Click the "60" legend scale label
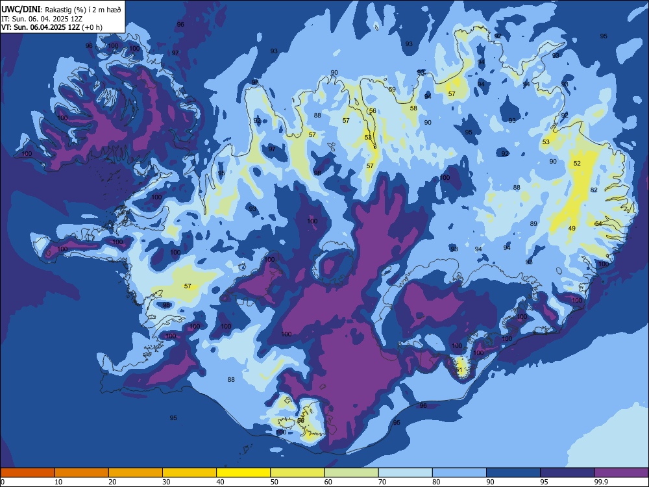 point(328,482)
